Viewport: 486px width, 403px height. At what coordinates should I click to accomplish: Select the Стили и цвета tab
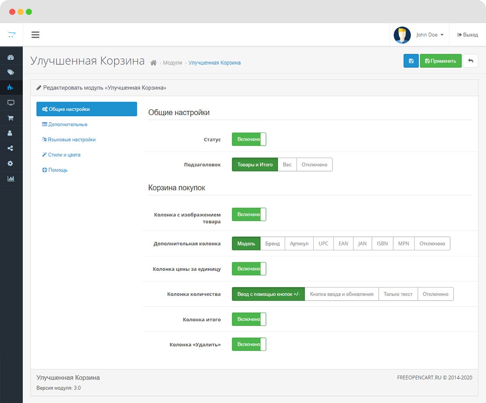61,155
